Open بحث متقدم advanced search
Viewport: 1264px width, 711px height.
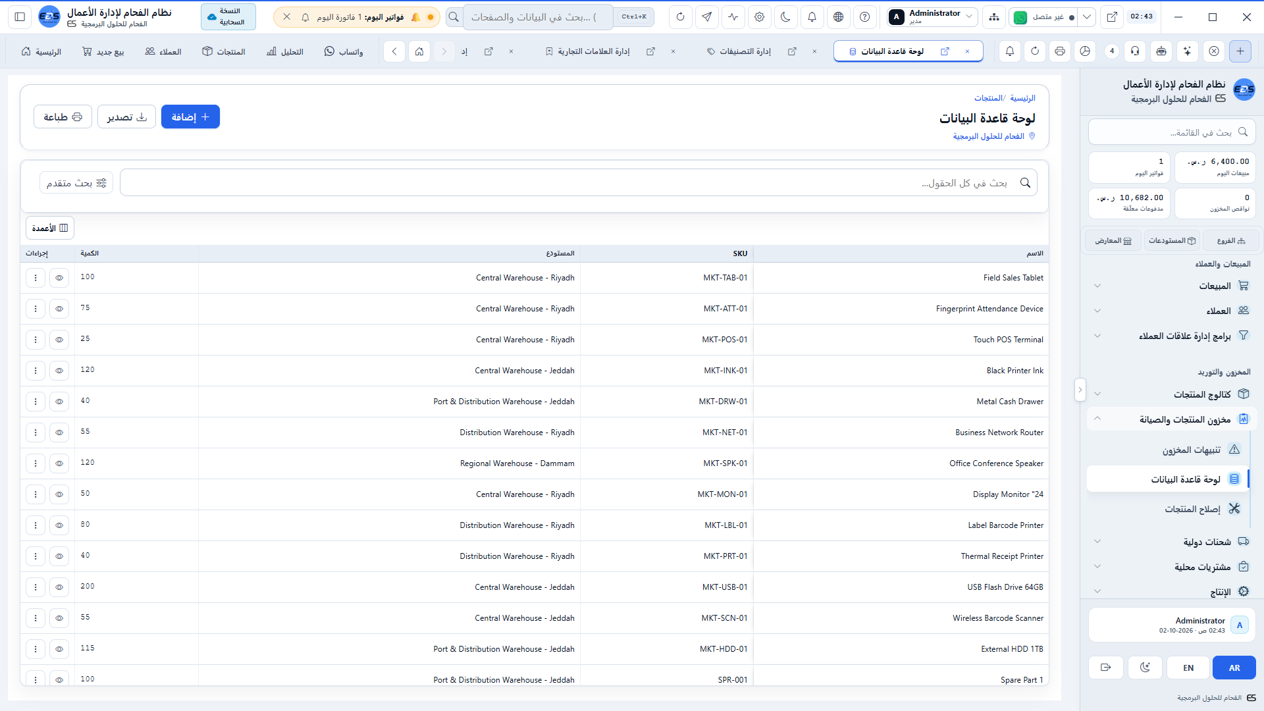pyautogui.click(x=76, y=183)
